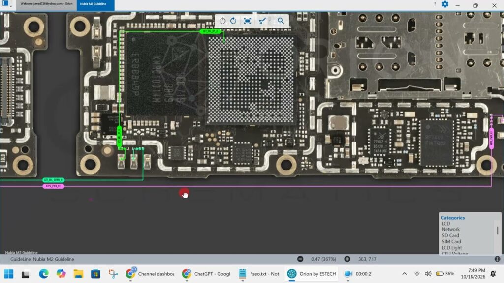This screenshot has height=283, width=504.
Task: Click the green net label above the CPU
Action: [x=210, y=31]
